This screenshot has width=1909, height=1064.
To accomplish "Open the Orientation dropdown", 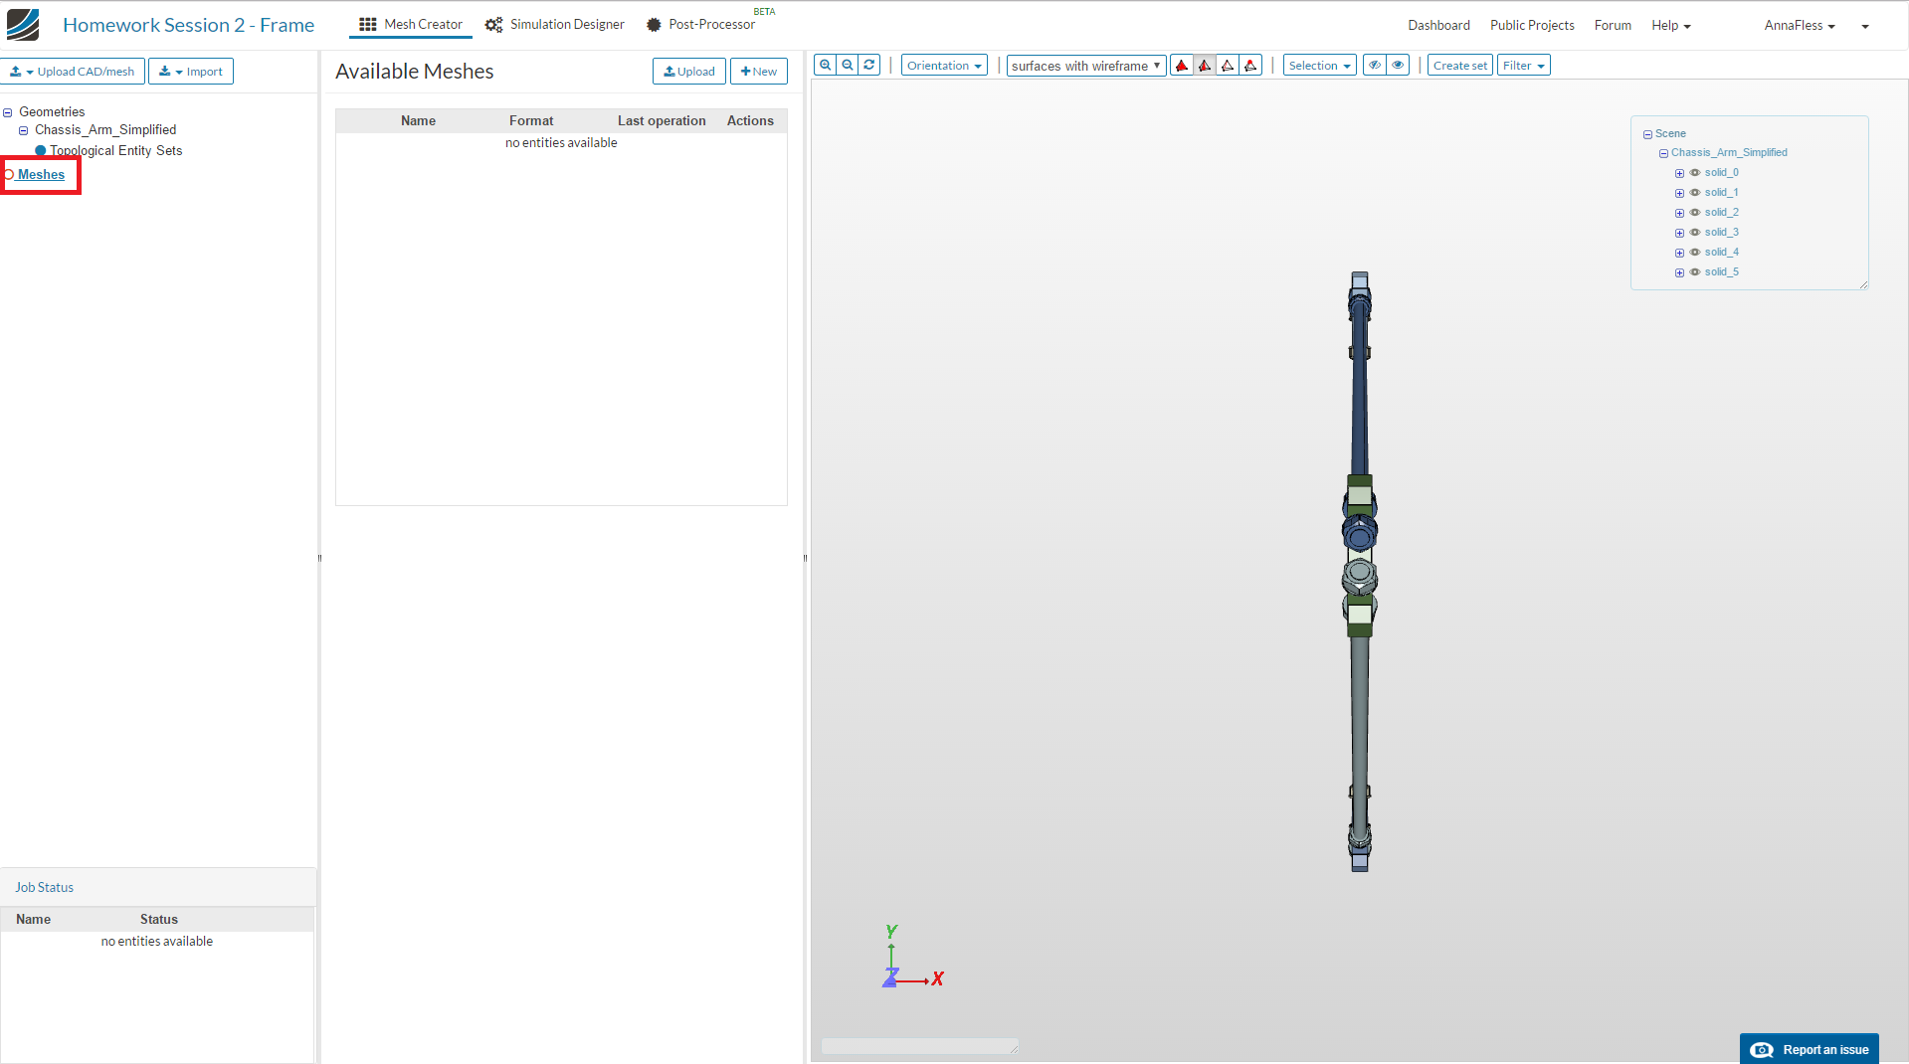I will (944, 66).
